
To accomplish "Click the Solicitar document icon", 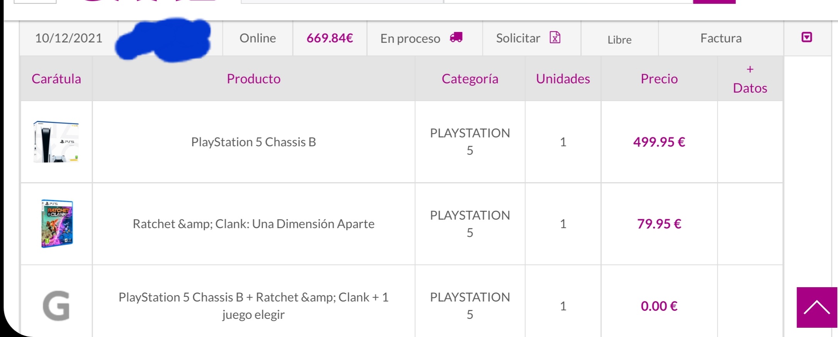I will click(555, 37).
